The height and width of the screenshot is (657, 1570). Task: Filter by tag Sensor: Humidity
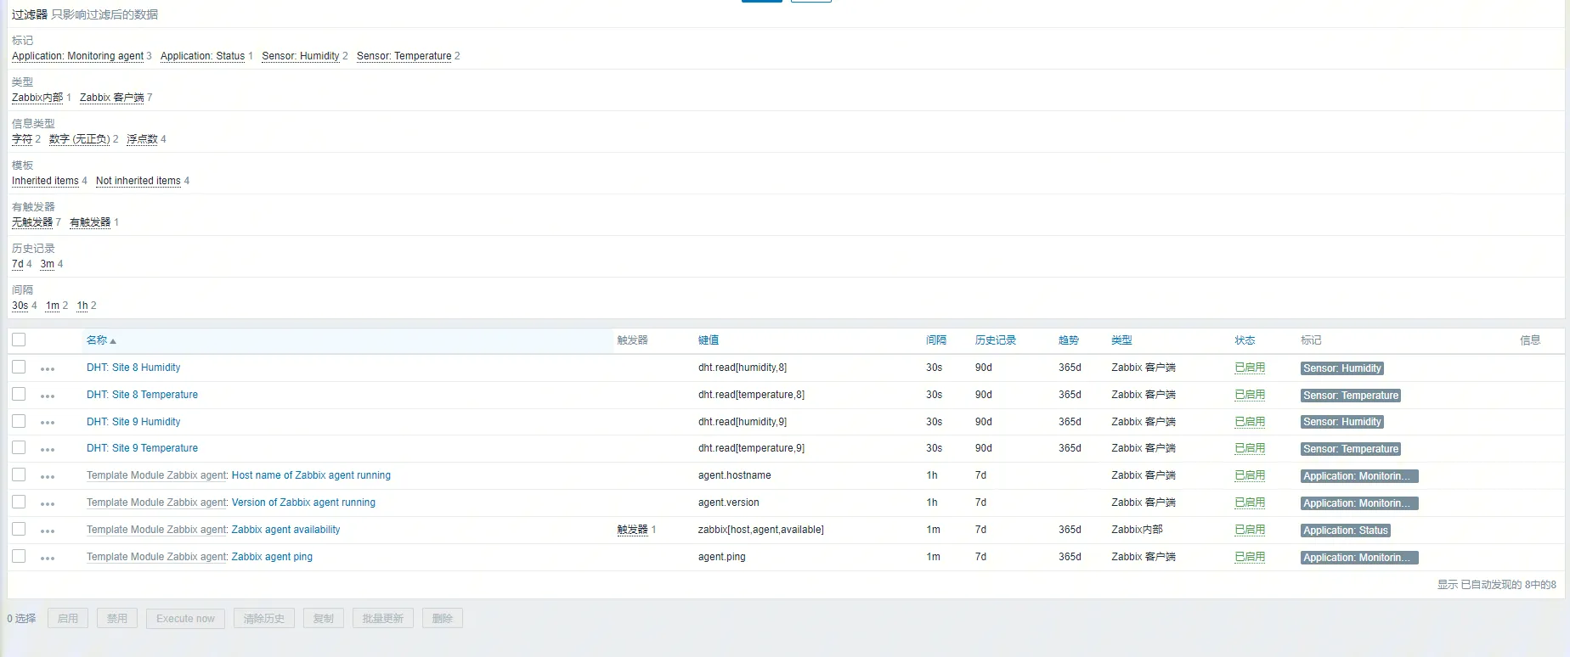[300, 56]
